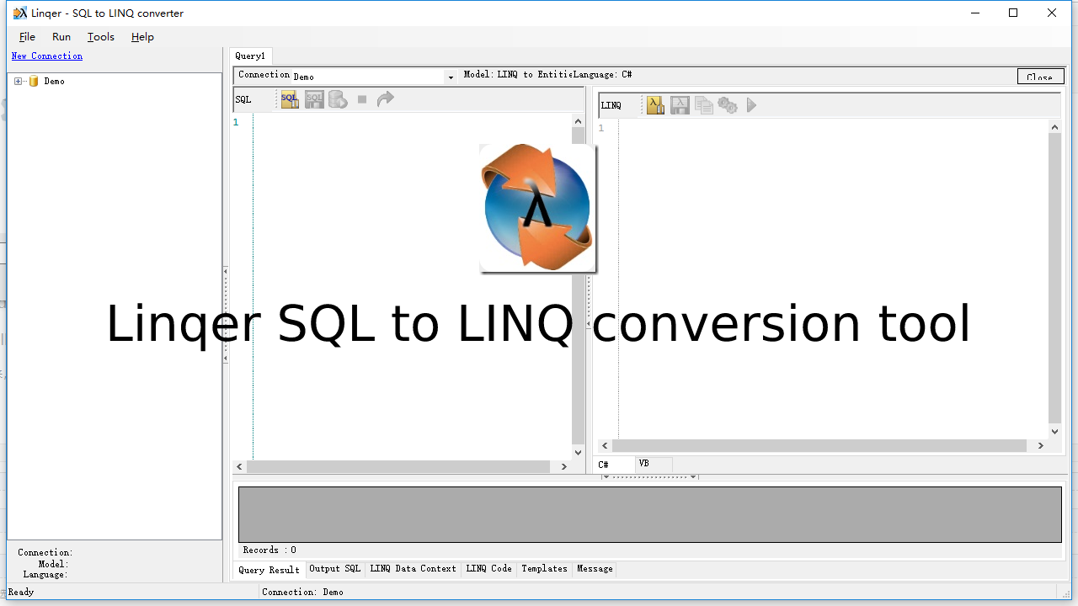This screenshot has height=606, width=1078.
Task: Minimize the Linqer window
Action: tap(975, 13)
